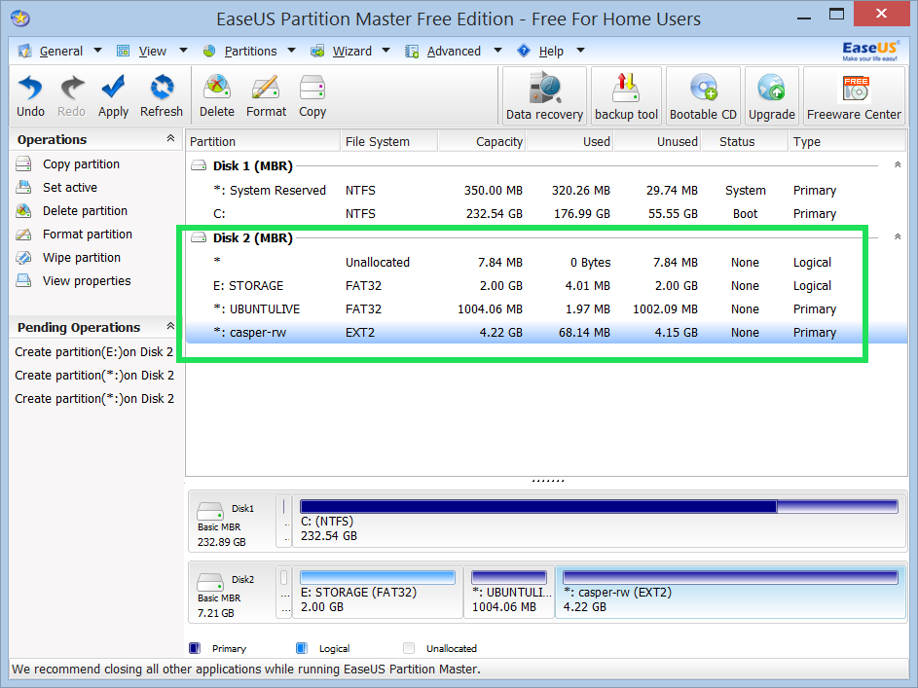The height and width of the screenshot is (688, 918).
Task: Collapse the Pending Operations panel
Action: pos(170,326)
